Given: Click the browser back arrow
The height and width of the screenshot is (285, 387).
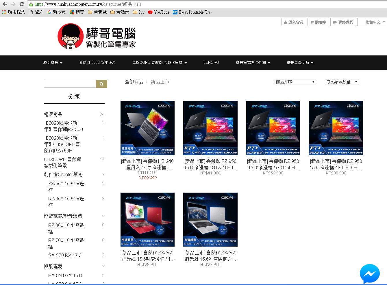Looking at the screenshot, I should pyautogui.click(x=5, y=4).
